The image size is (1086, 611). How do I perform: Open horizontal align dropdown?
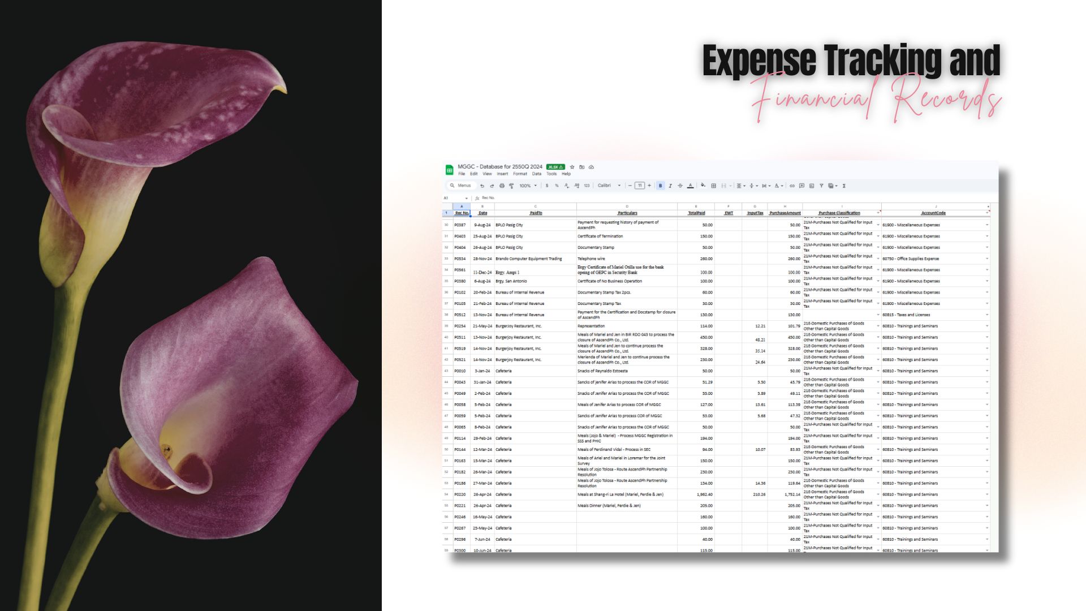(x=741, y=186)
